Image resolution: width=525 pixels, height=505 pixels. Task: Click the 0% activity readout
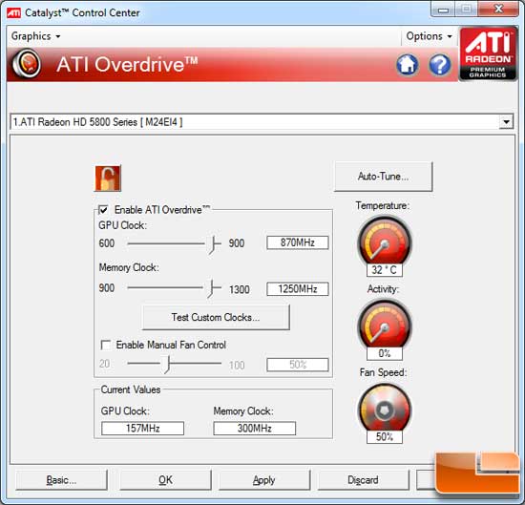[385, 353]
